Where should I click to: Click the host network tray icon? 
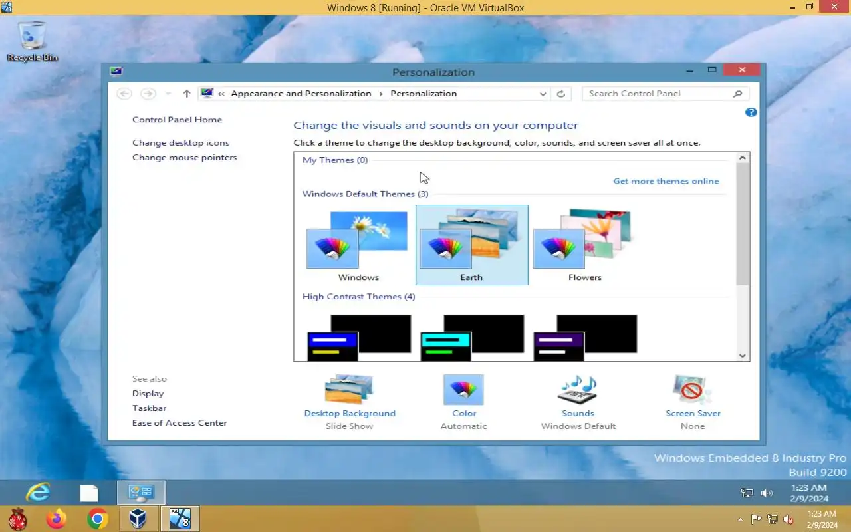click(x=773, y=519)
